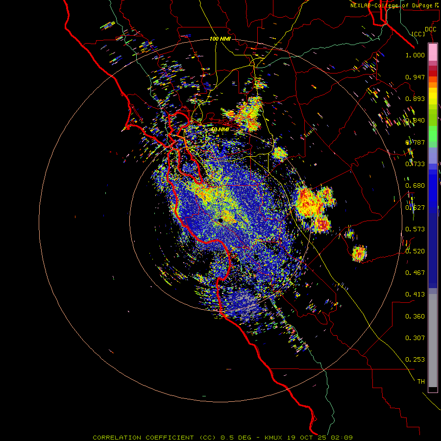Select the 0.893 scale value
Screen dimensions: 441x441
tap(415, 98)
